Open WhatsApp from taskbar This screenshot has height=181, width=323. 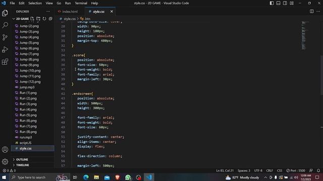[x=128, y=177]
